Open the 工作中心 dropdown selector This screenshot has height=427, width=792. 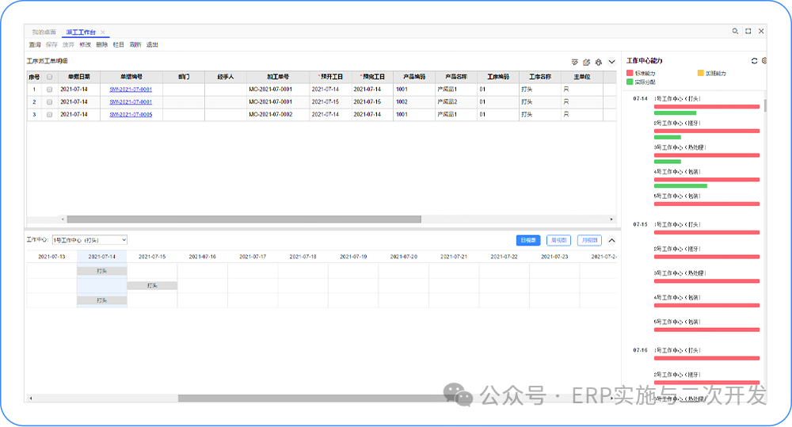(x=89, y=239)
